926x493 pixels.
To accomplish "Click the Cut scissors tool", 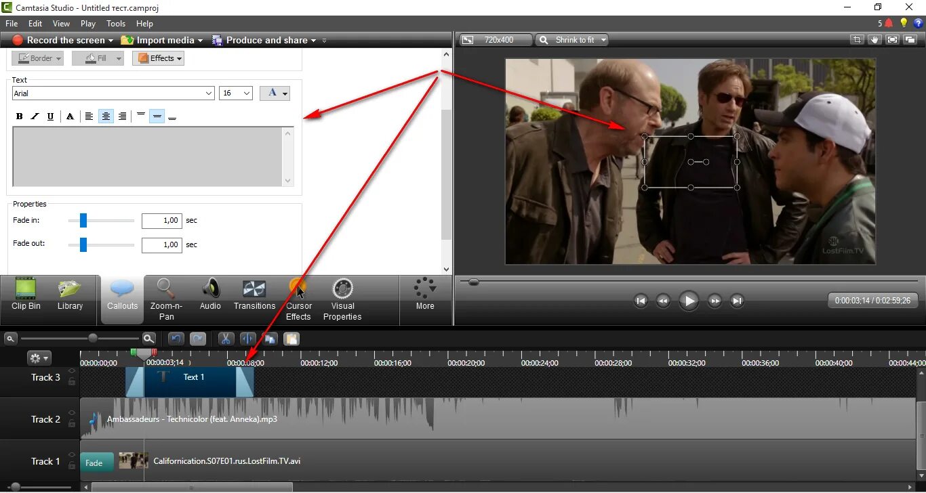I will pyautogui.click(x=226, y=339).
